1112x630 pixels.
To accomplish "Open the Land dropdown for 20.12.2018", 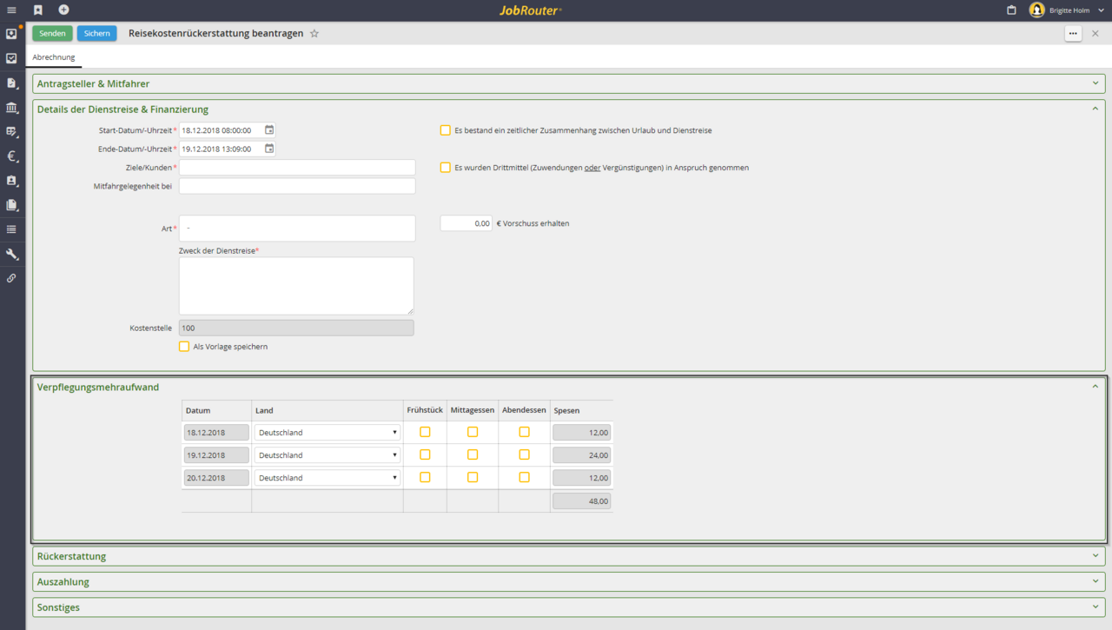I will (328, 478).
